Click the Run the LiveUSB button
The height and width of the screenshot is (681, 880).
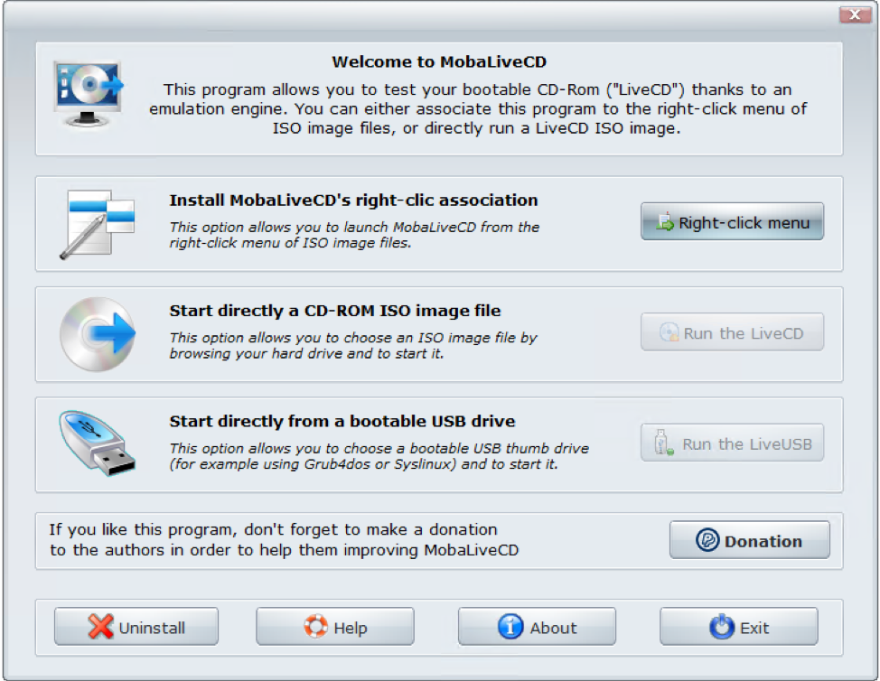pos(733,443)
